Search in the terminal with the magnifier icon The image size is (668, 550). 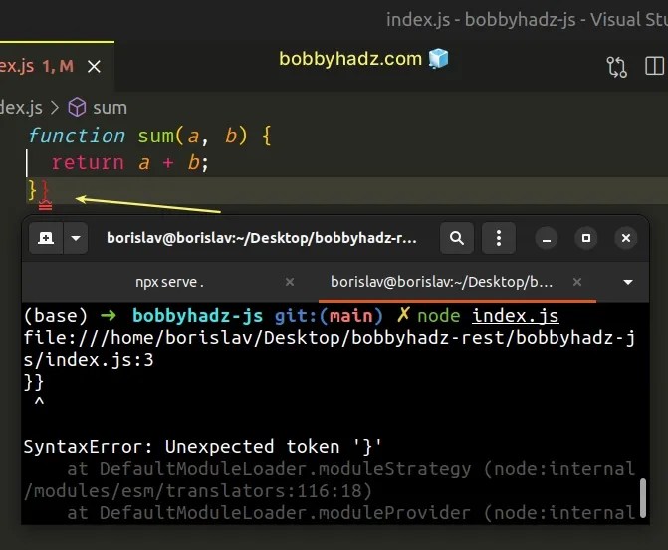tap(457, 238)
